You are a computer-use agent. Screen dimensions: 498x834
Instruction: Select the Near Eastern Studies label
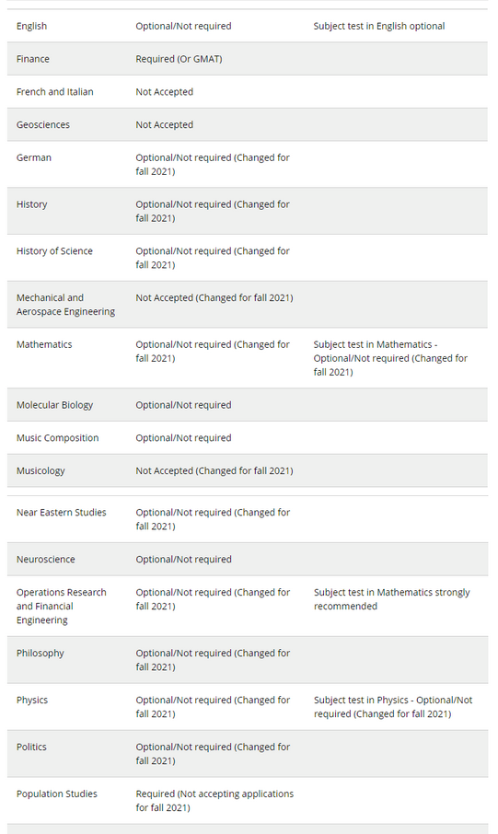click(61, 513)
